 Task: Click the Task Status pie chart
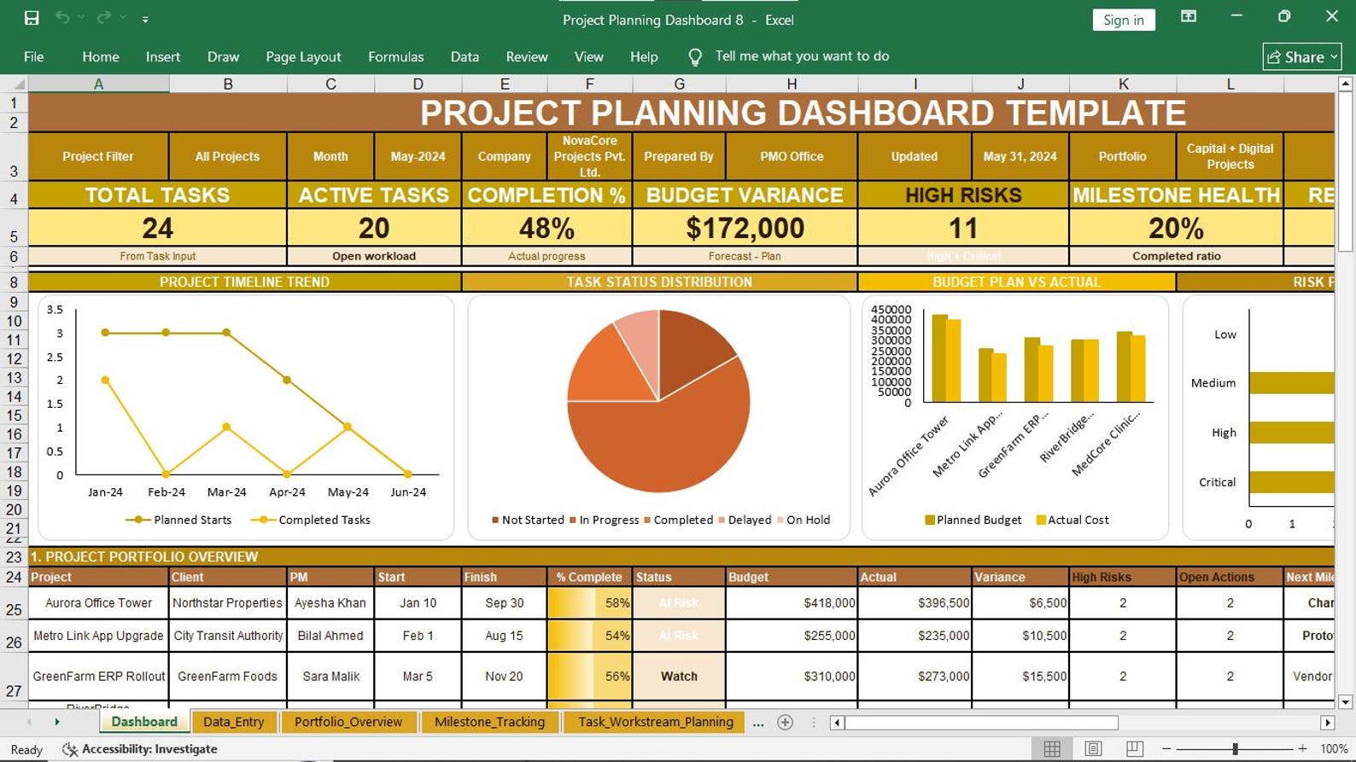click(x=658, y=401)
